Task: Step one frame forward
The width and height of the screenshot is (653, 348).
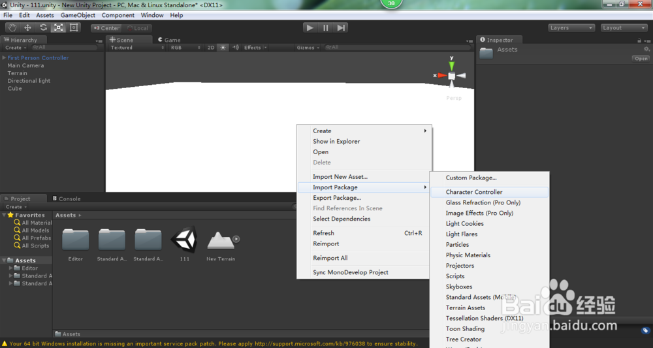Action: click(x=341, y=28)
